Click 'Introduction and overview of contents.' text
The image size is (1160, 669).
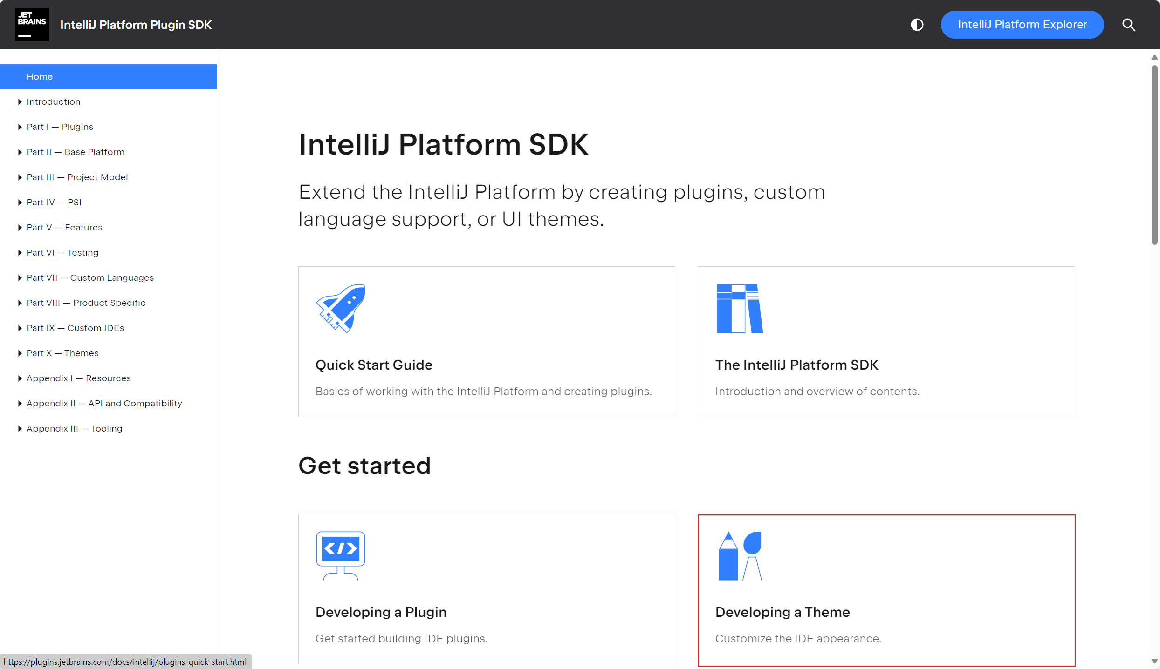[817, 392]
